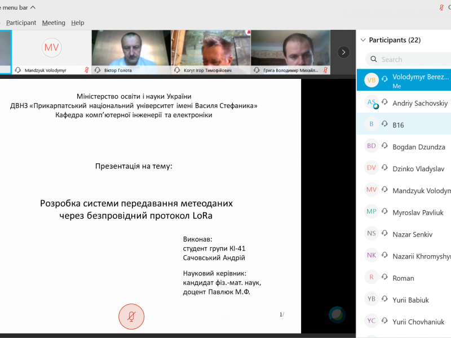
Task: Collapse the Participants (22) panel
Action: point(362,40)
